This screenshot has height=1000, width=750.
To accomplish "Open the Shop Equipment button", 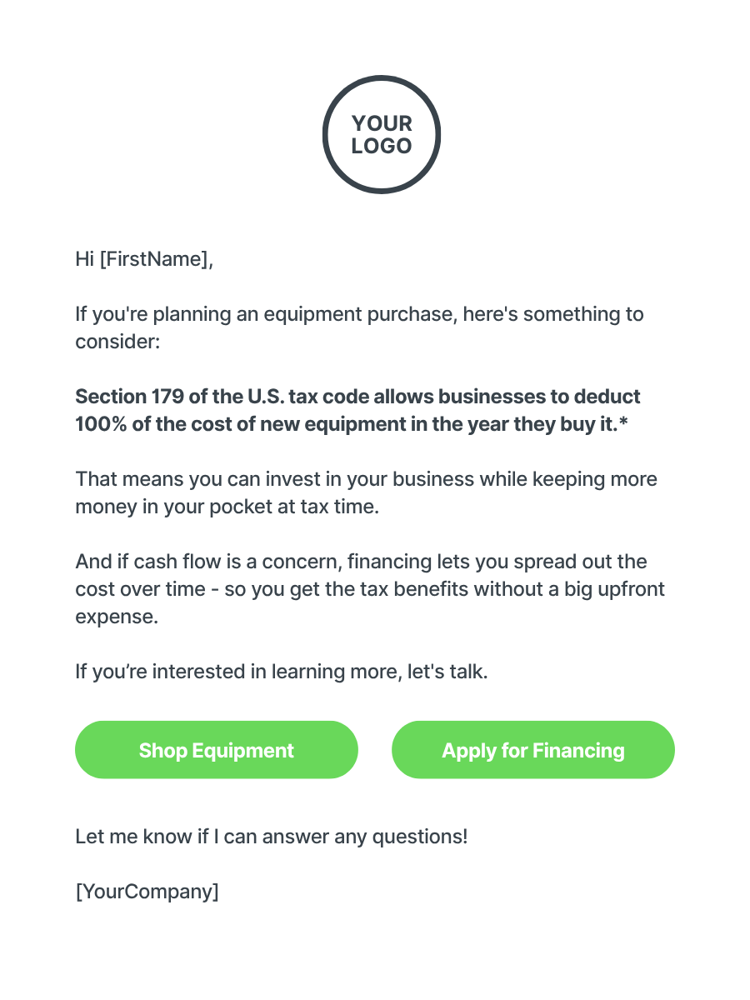I will pos(217,750).
